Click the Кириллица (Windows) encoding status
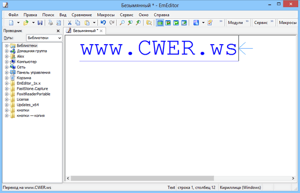300x193 pixels. pos(240,187)
